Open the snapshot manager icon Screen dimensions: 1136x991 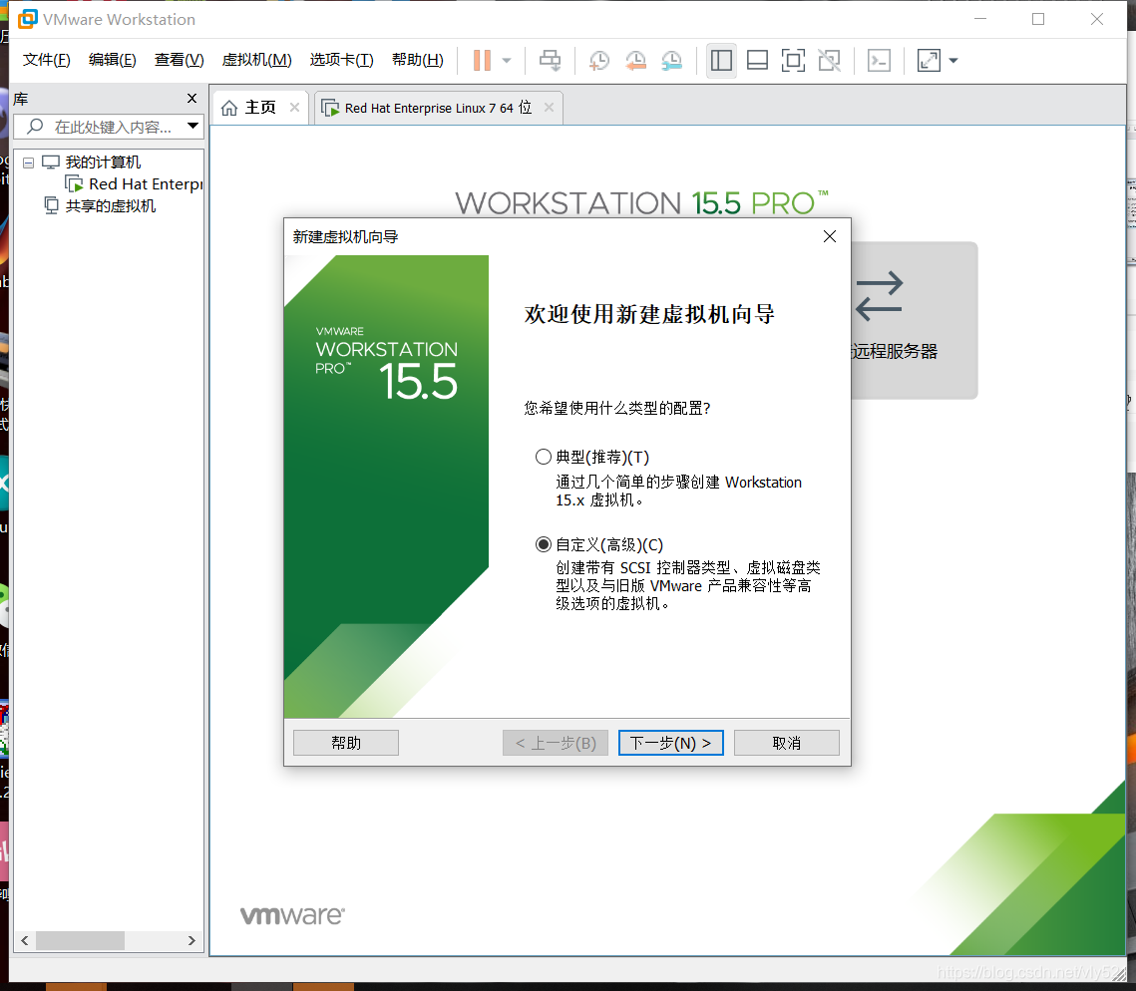click(671, 61)
